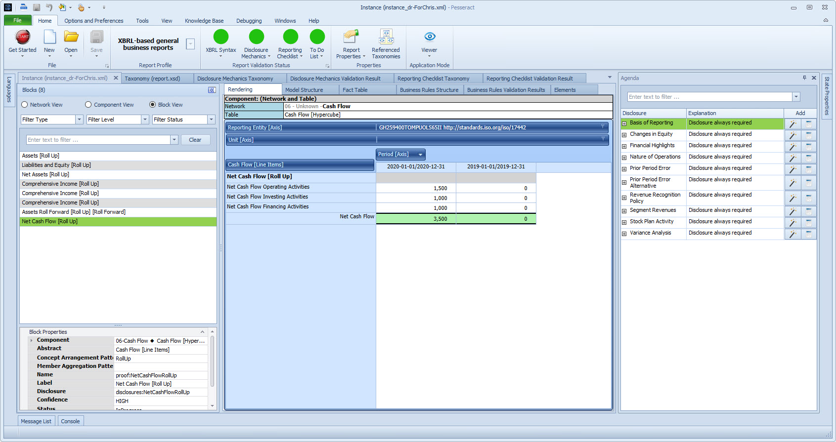
Task: Click the wand icon for Nature of Operations
Action: (792, 158)
